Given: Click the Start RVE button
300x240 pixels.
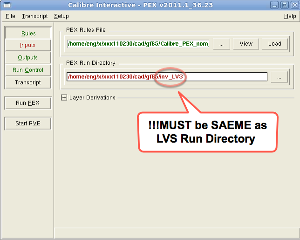Looking at the screenshot, I should pyautogui.click(x=28, y=123).
